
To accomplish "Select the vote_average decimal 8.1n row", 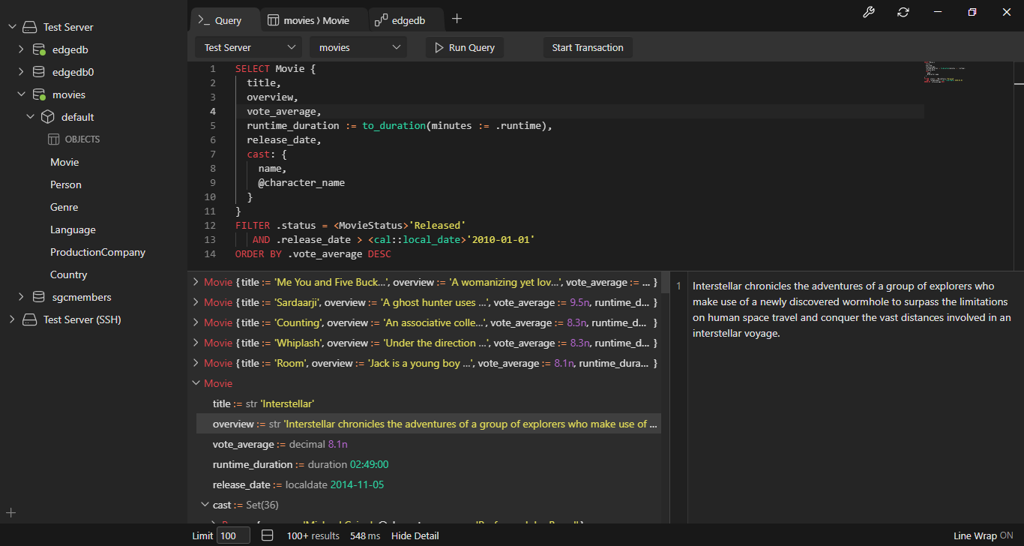I will pyautogui.click(x=429, y=444).
